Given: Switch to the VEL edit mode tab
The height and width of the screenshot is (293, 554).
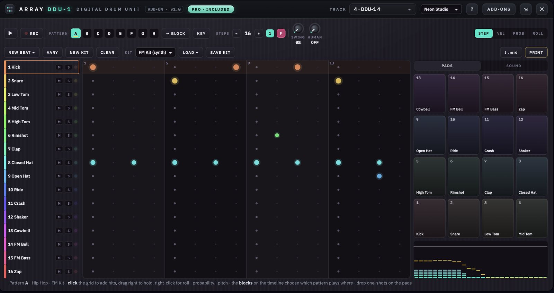Looking at the screenshot, I should pos(501,33).
